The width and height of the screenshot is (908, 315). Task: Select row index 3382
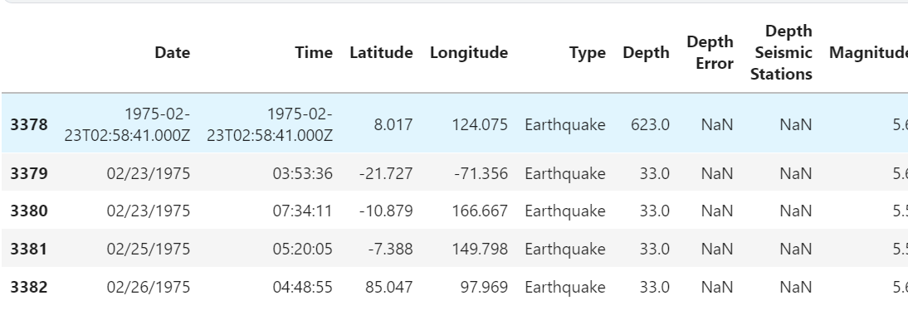click(x=29, y=288)
